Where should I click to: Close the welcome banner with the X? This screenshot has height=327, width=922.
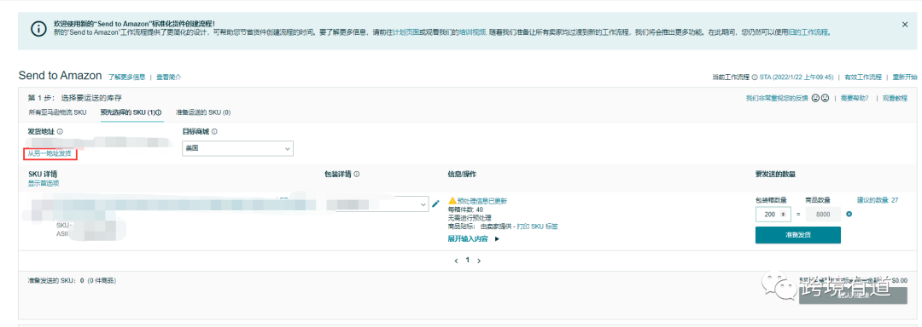click(x=905, y=24)
